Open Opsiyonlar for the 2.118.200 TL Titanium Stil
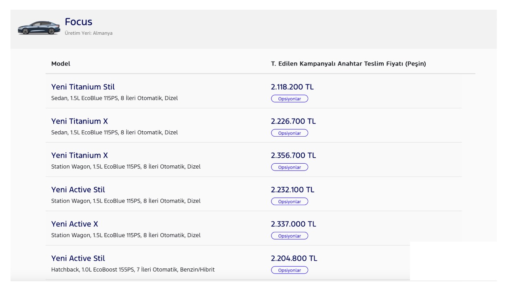 tap(289, 99)
